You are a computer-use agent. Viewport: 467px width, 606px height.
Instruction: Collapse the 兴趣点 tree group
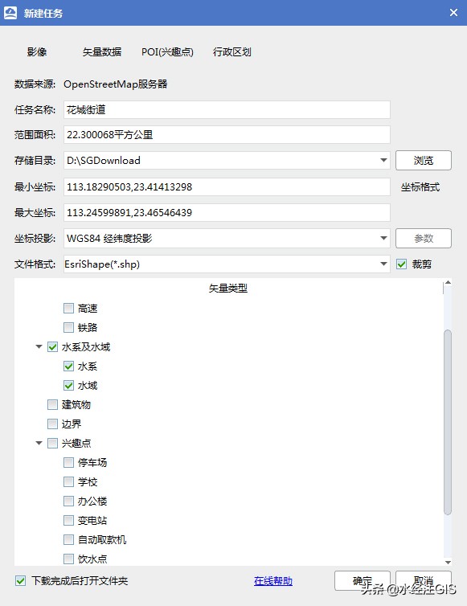(39, 443)
